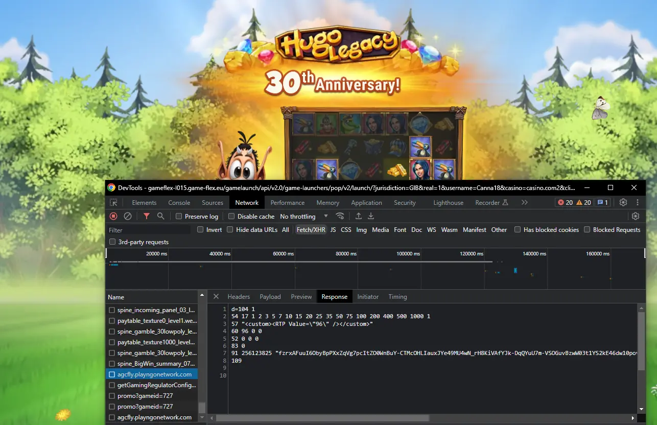Click the Name column header

pyautogui.click(x=152, y=297)
